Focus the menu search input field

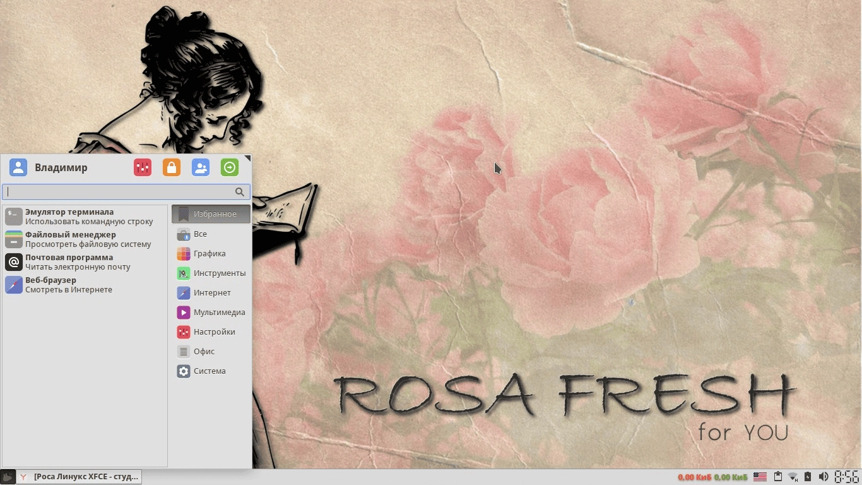[x=126, y=192]
